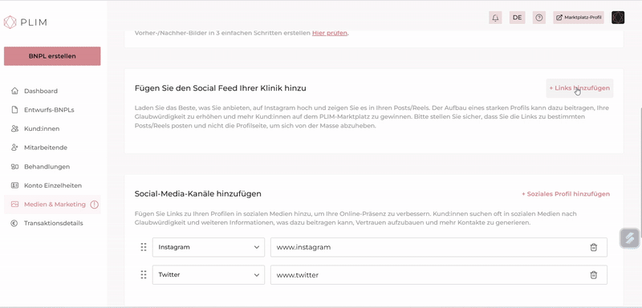The height and width of the screenshot is (308, 642).
Task: Open the Instagram platform dropdown
Action: click(x=209, y=247)
